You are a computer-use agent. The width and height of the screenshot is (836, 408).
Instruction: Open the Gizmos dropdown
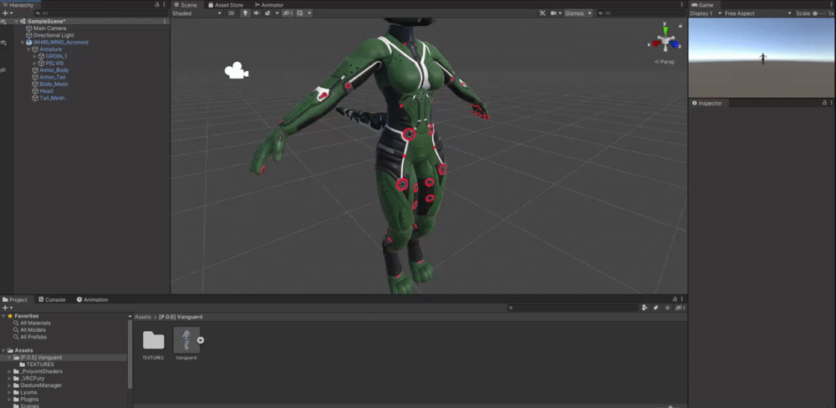[x=579, y=13]
